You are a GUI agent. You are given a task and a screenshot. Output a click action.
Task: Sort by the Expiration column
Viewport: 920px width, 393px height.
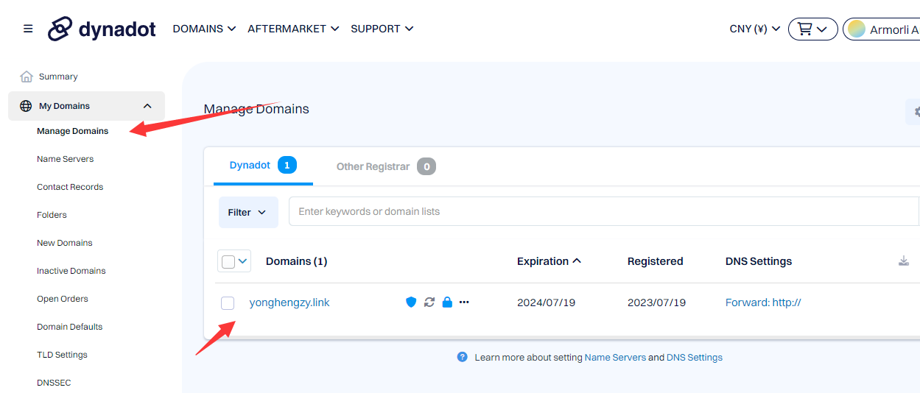(549, 261)
